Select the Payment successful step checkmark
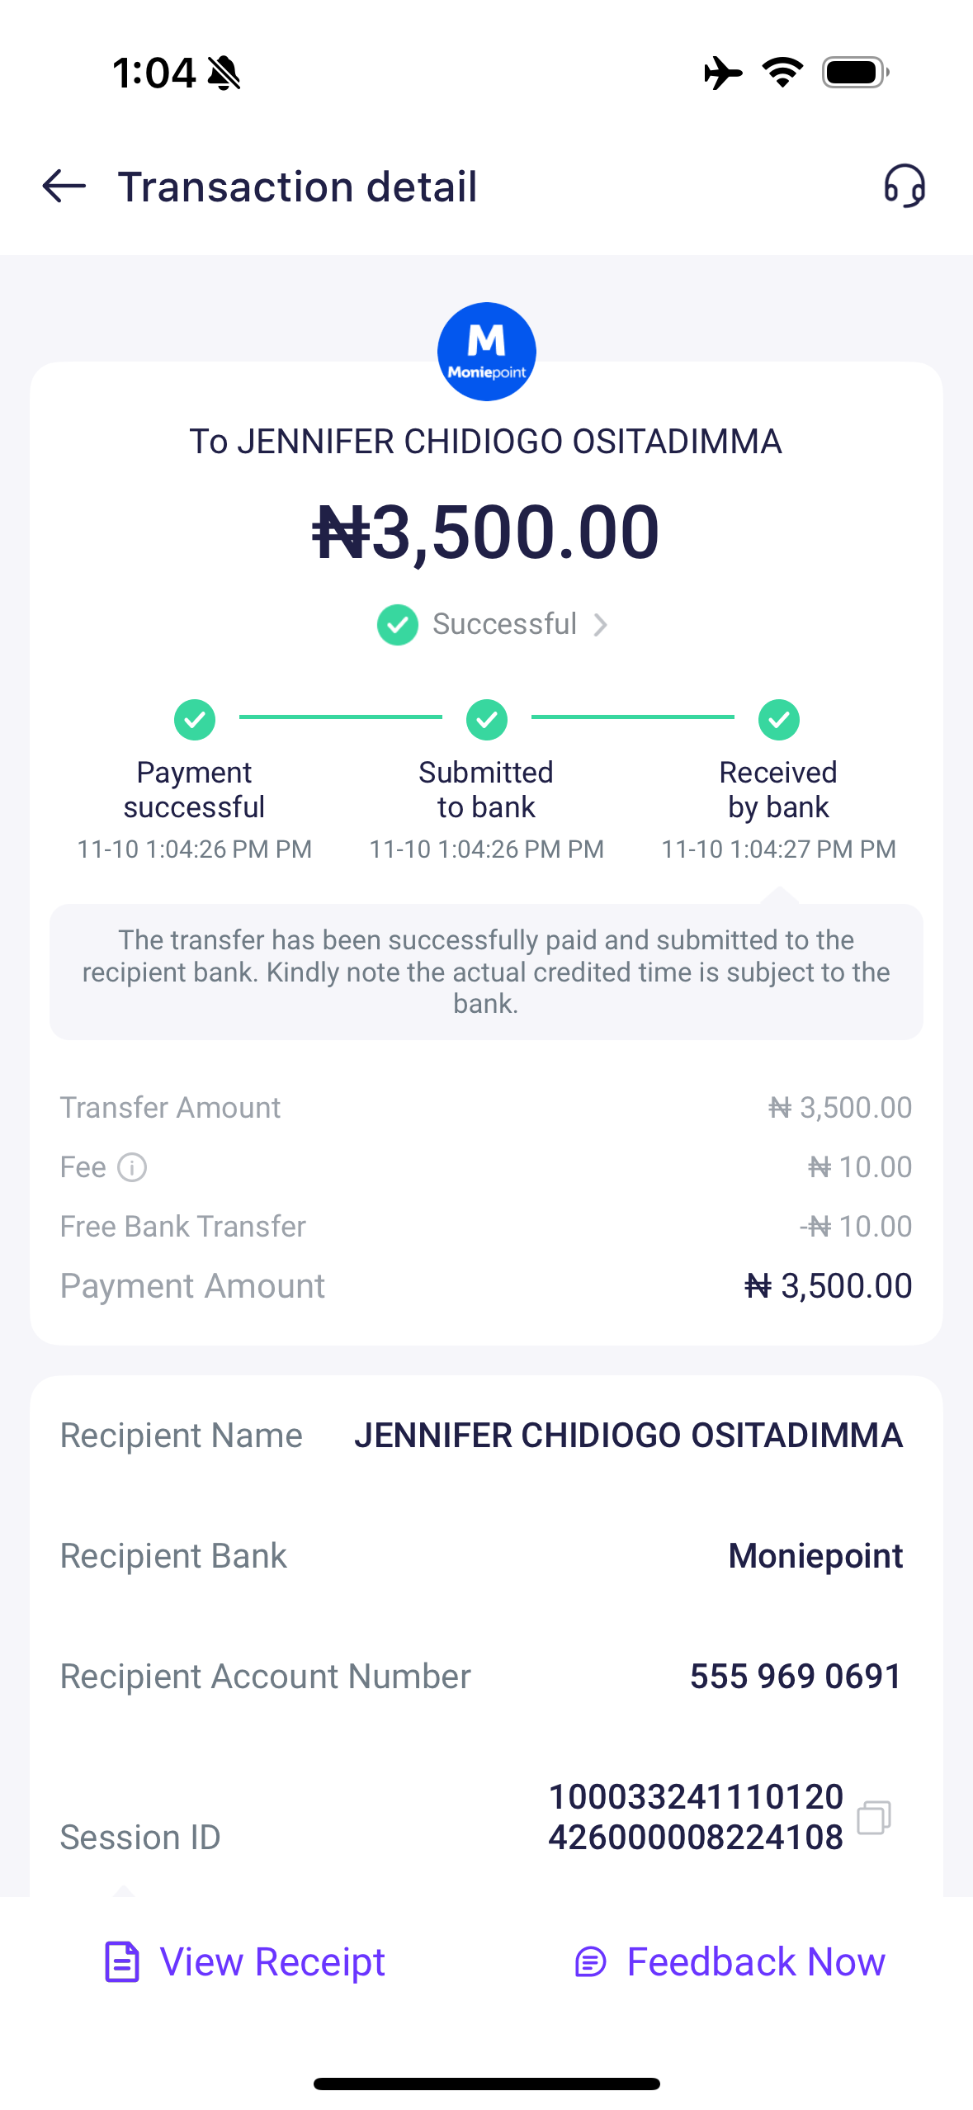Image resolution: width=973 pixels, height=2110 pixels. pyautogui.click(x=195, y=720)
